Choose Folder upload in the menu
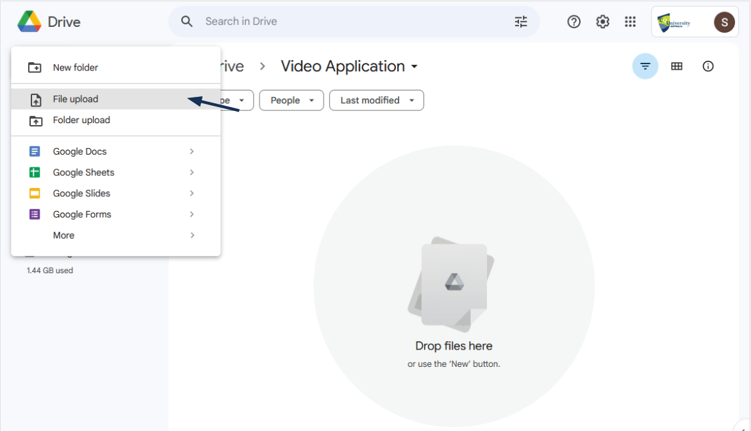Screen dimensions: 751x431 pyautogui.click(x=81, y=120)
